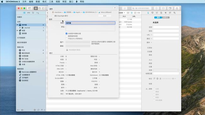This screenshot has width=205, height=115.
Task: Toggle first exclude-from checkbox in inspector
Action: point(154,89)
